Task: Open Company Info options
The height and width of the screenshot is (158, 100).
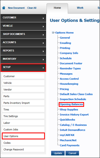Action: point(69,53)
